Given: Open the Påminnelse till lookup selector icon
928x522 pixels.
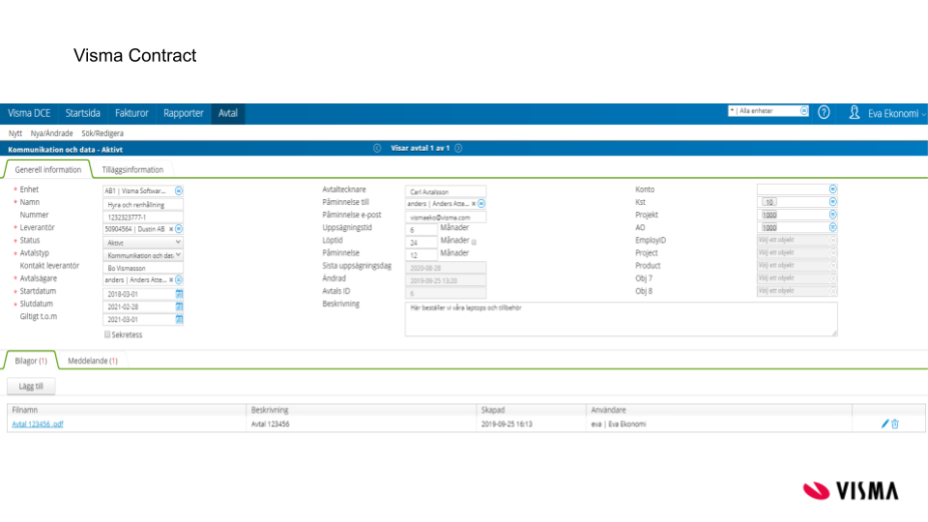Looking at the screenshot, I should (x=481, y=204).
